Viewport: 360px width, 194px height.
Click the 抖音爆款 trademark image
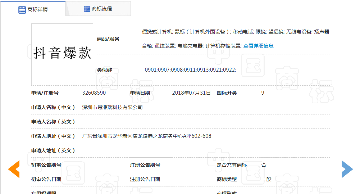pyautogui.click(x=62, y=54)
